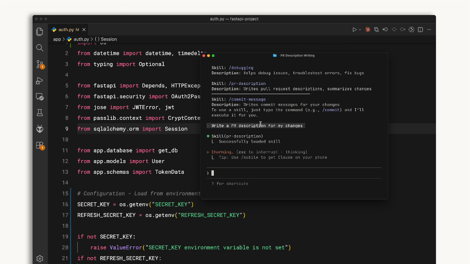Viewport: 470px width, 264px height.
Task: Click the terminal prompt input line
Action: 294,173
